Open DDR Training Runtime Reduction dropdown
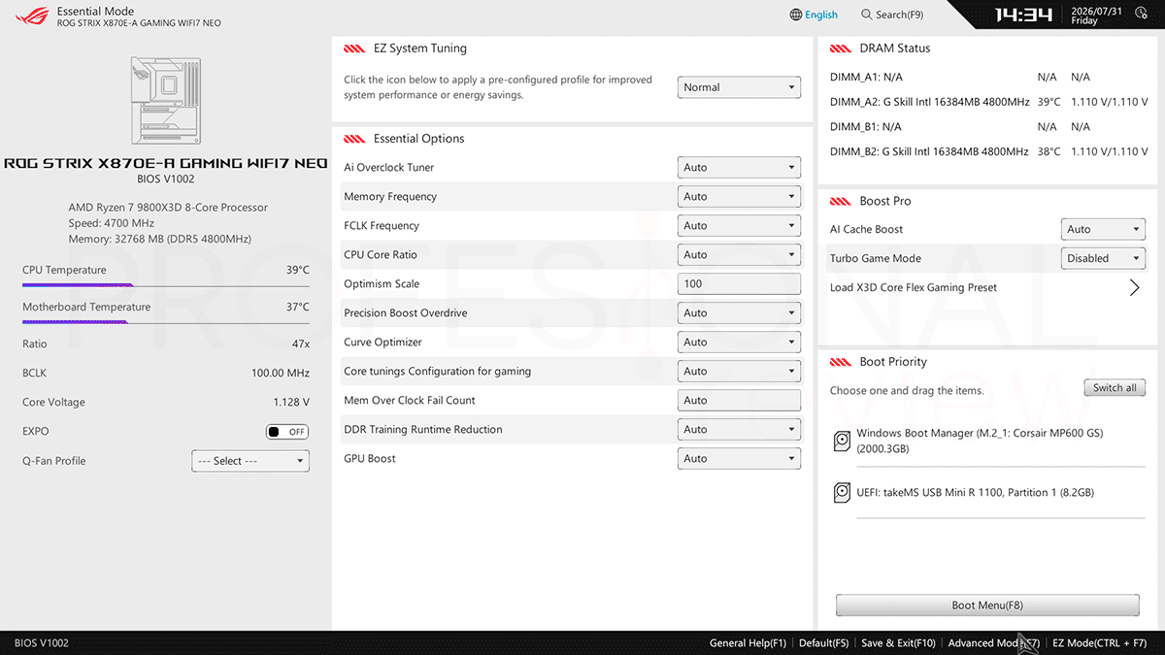1165x655 pixels. tap(739, 430)
